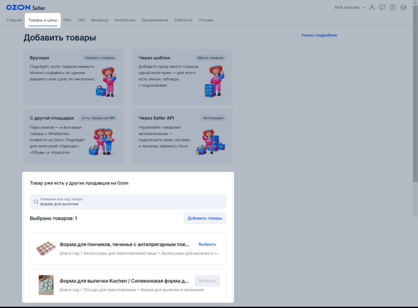The image size is (418, 308).
Task: Click the page vertical scrollbar
Action: pos(415,94)
